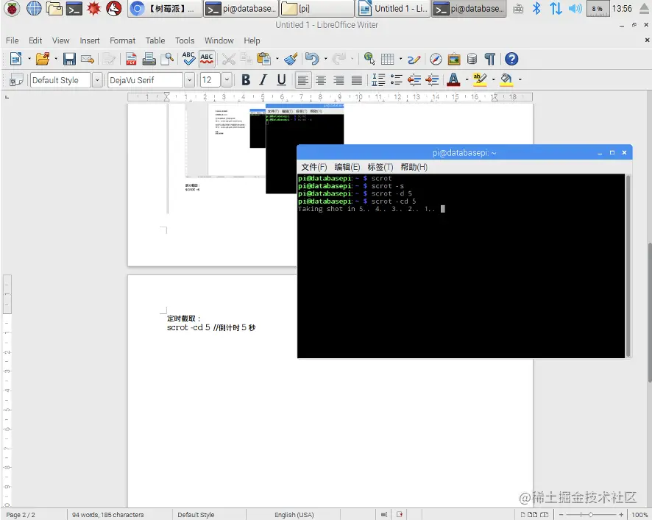This screenshot has width=652, height=520.
Task: Justify the paragraph
Action: pyautogui.click(x=356, y=80)
